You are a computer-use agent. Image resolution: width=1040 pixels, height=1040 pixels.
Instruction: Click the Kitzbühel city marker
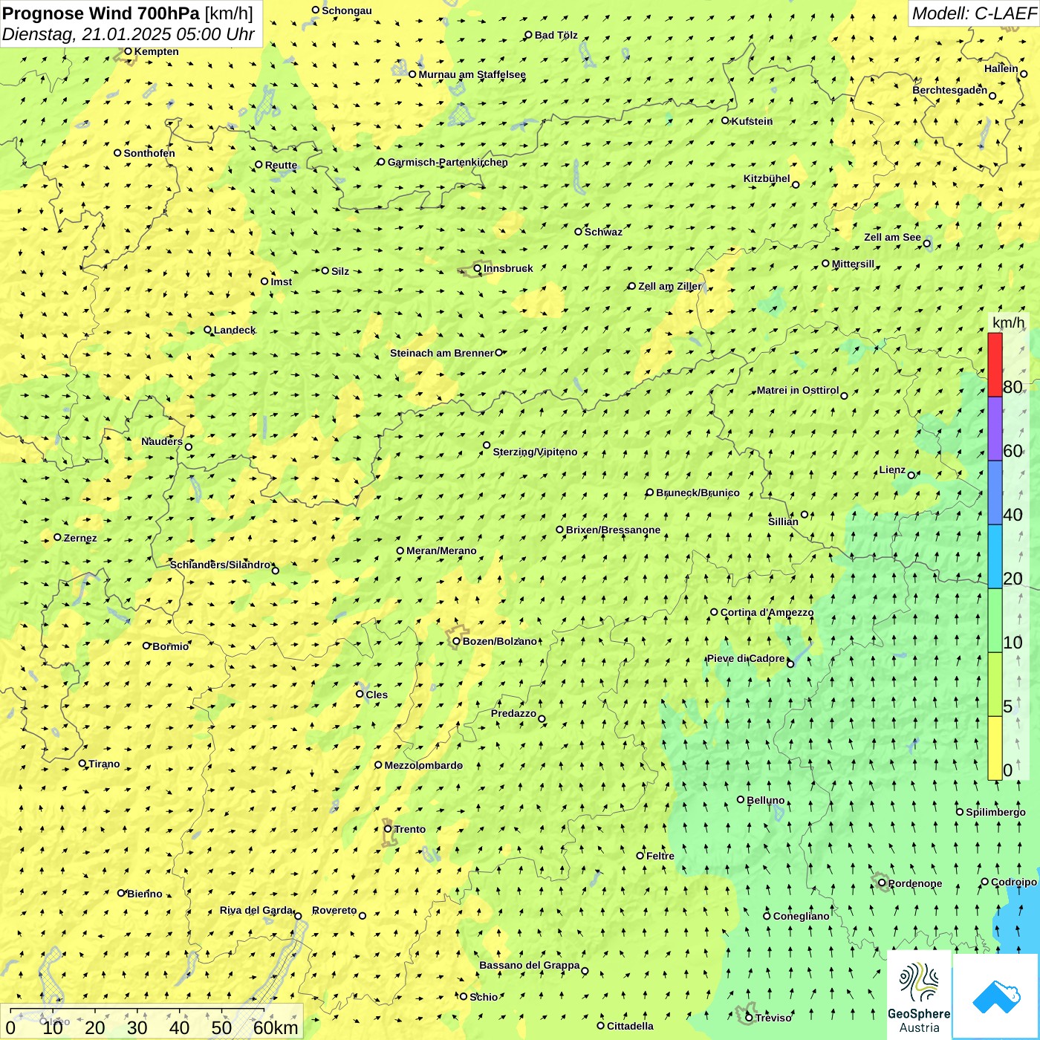tap(796, 184)
